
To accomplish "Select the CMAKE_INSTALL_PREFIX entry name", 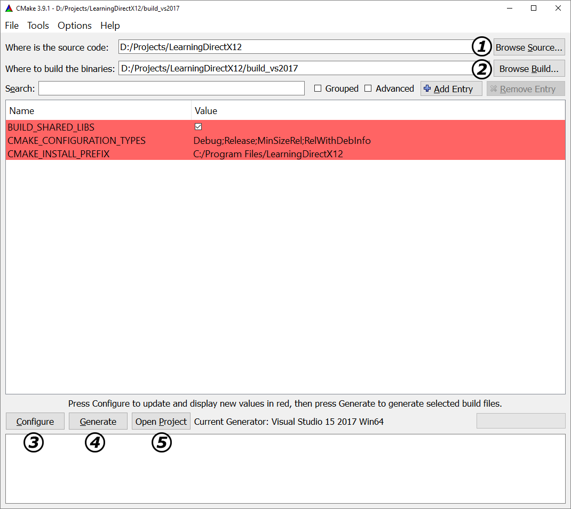I will coord(59,154).
